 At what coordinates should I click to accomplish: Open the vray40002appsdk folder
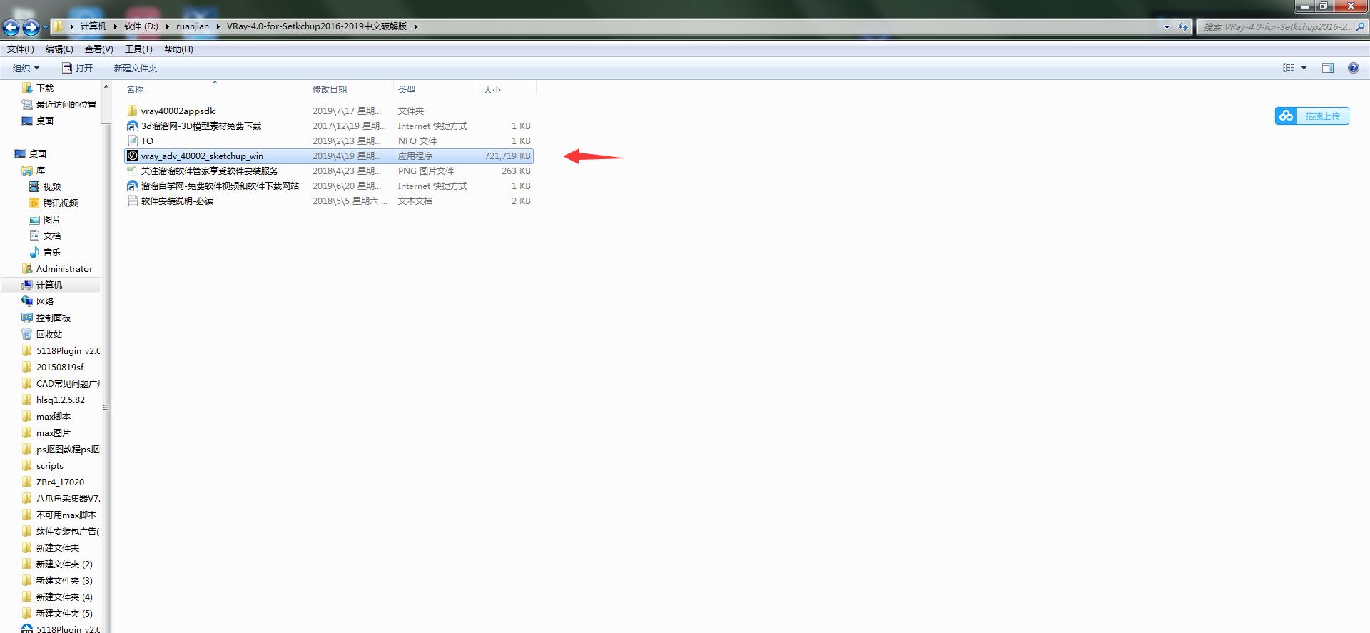(x=178, y=111)
